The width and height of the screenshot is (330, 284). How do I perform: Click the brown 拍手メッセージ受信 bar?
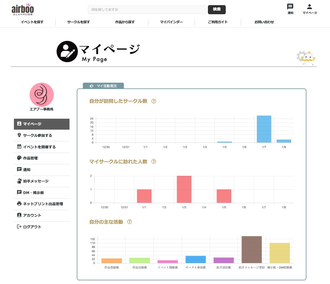[252, 249]
